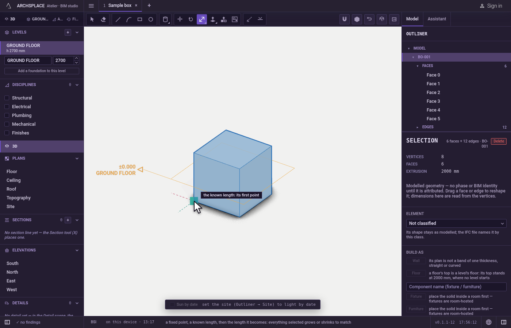Viewport: 511px width, 328px height.
Task: Click the Undo arrow icon
Action: click(369, 19)
